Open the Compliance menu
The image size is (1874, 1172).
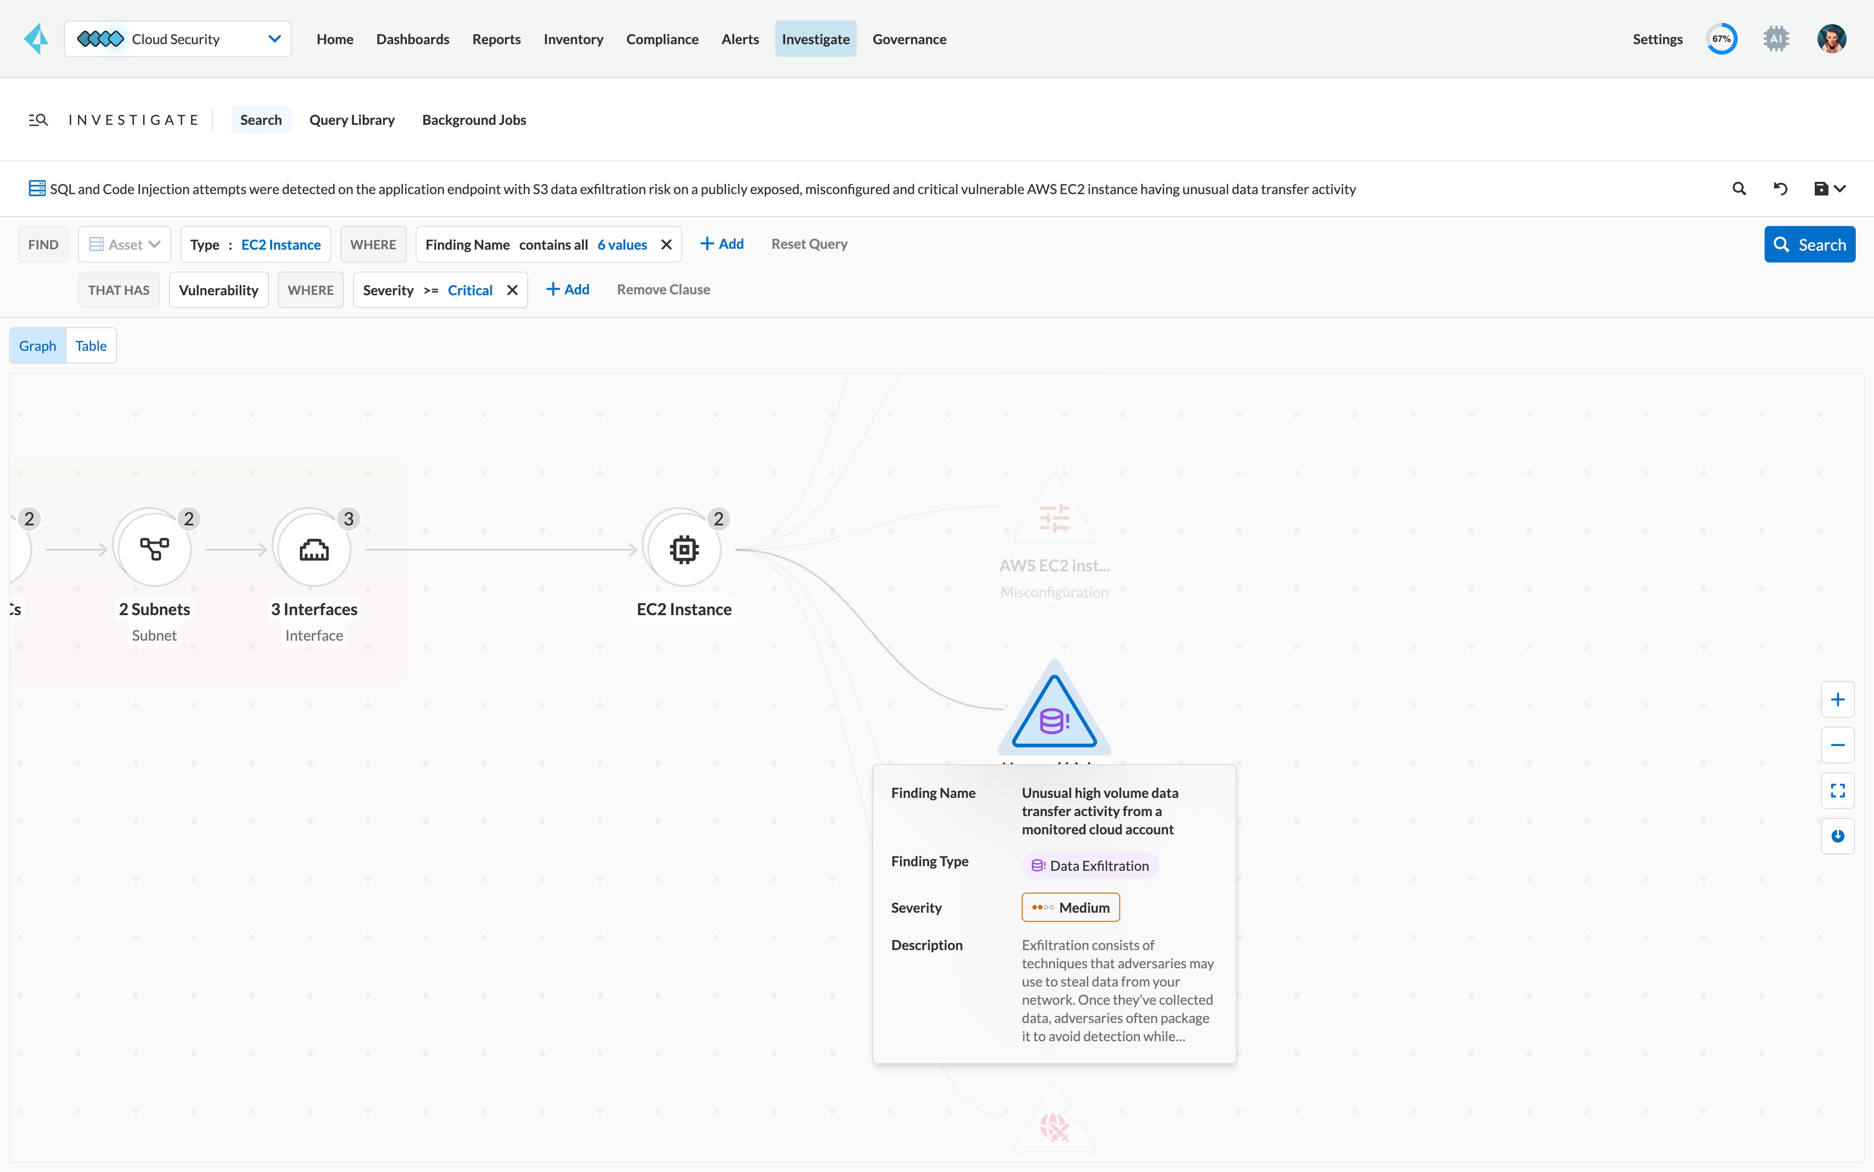[x=662, y=39]
